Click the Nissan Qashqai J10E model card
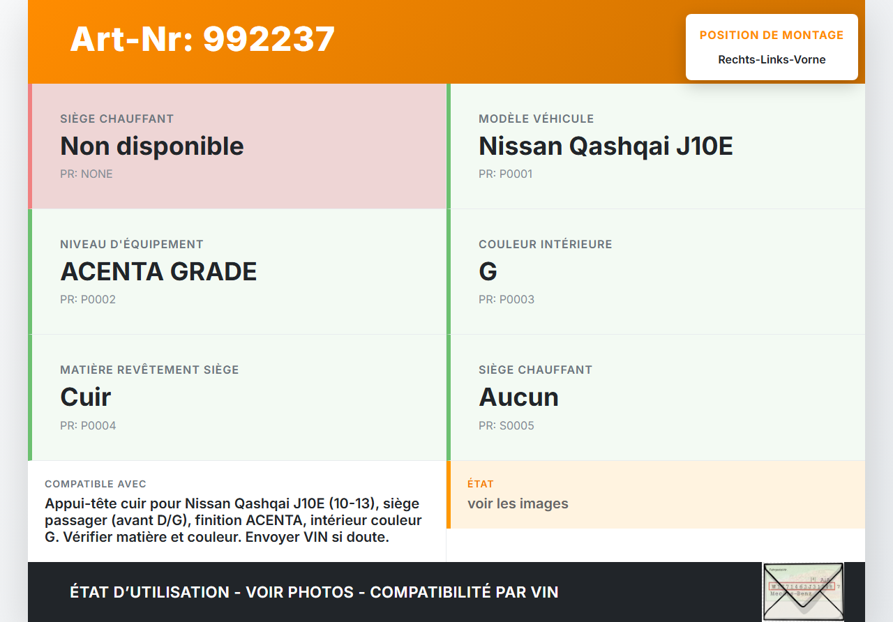Viewport: 893px width, 622px height. [x=656, y=146]
